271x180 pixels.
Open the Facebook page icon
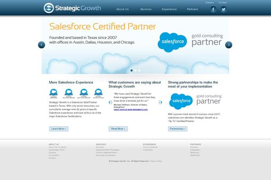coord(213,9)
